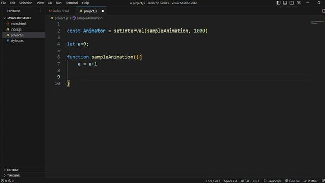The width and height of the screenshot is (325, 183).
Task: Click function sampleAnimation declaration line 6
Action: click(104, 57)
